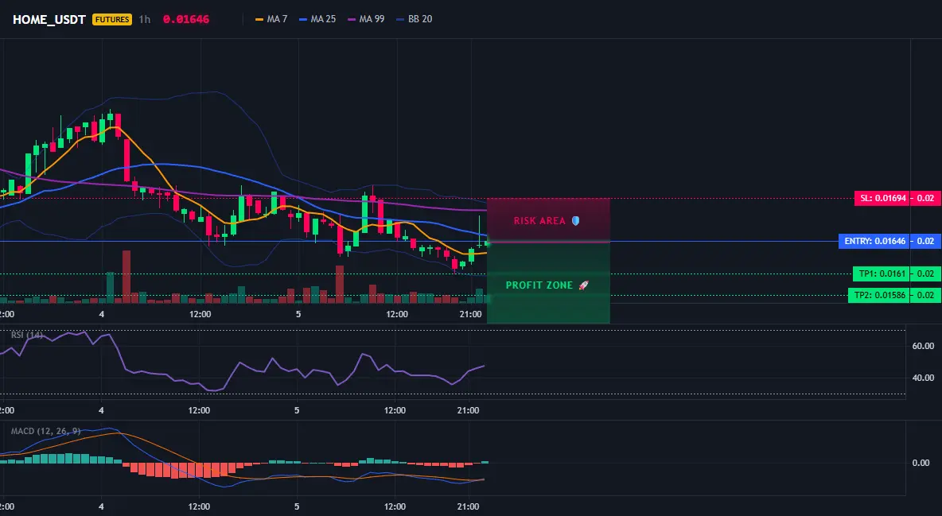
Task: Click the SL: 0.01694 price label
Action: [x=882, y=198]
